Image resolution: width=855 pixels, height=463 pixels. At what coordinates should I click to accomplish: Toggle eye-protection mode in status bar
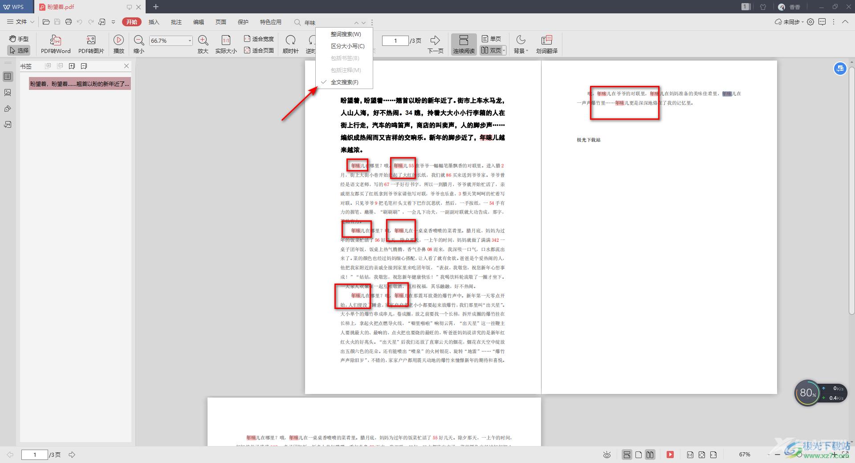[x=607, y=455]
